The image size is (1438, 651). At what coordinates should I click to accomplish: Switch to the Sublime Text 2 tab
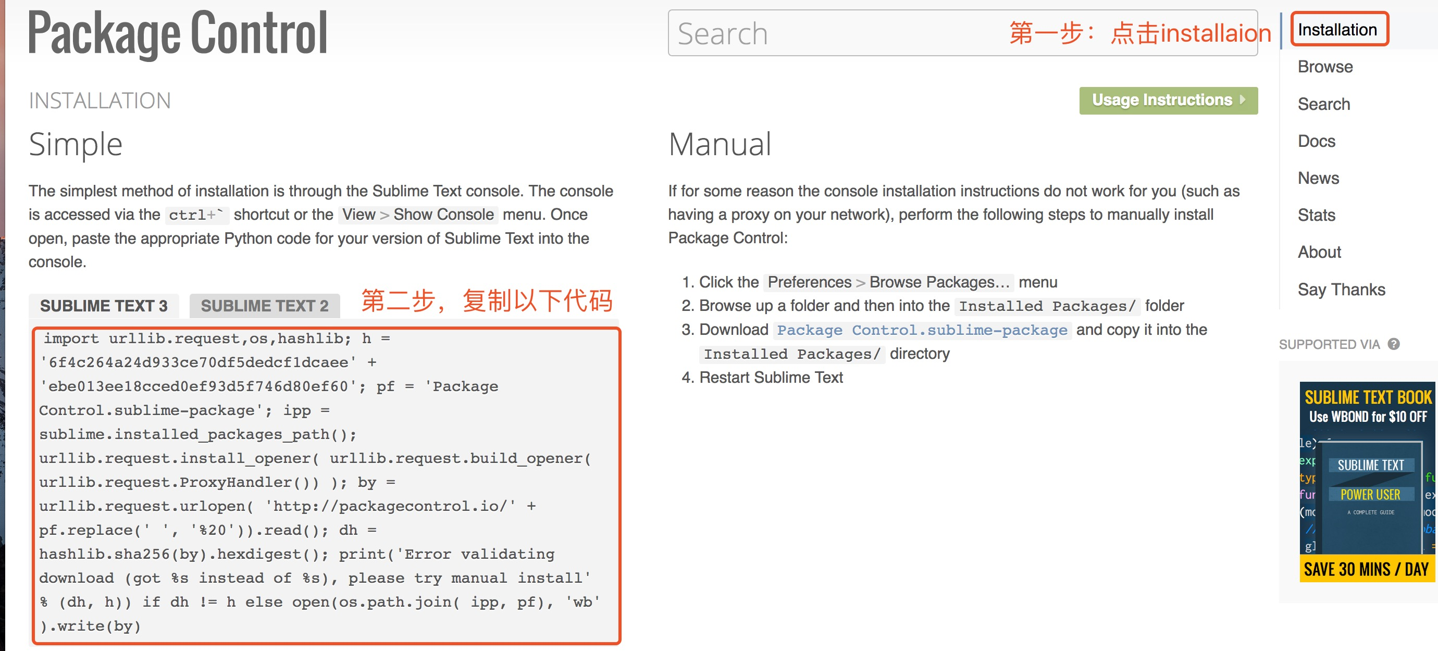point(265,306)
